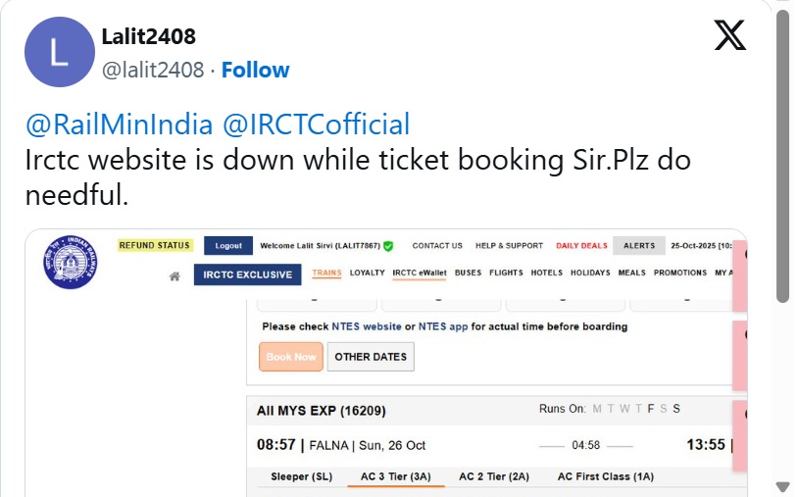Open the NTES website link
This screenshot has width=798, height=497.
click(x=367, y=326)
